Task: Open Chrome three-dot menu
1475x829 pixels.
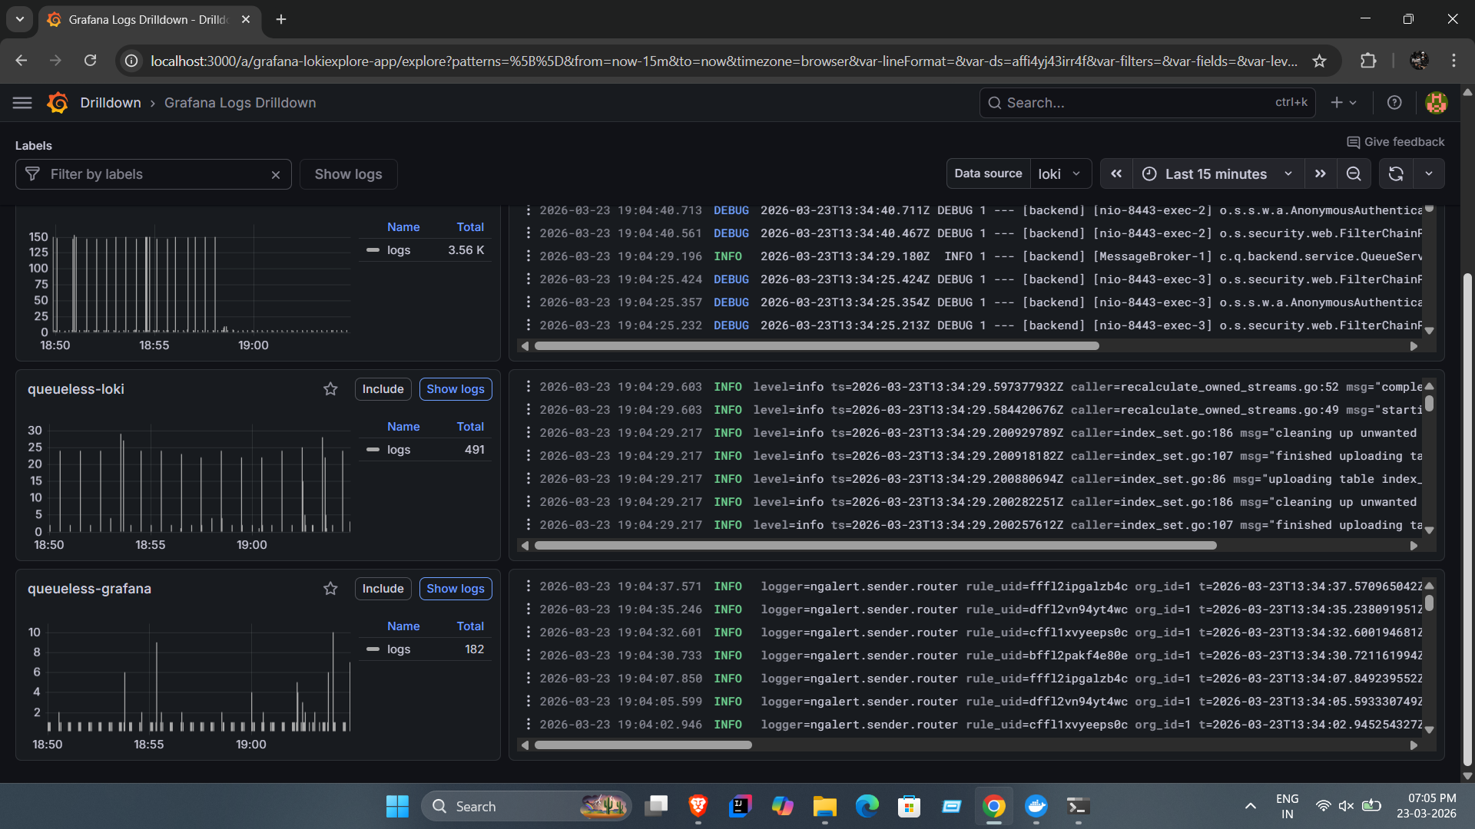Action: pyautogui.click(x=1453, y=61)
